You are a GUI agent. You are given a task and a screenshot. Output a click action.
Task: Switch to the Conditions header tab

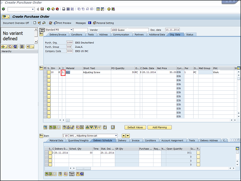(x=76, y=35)
